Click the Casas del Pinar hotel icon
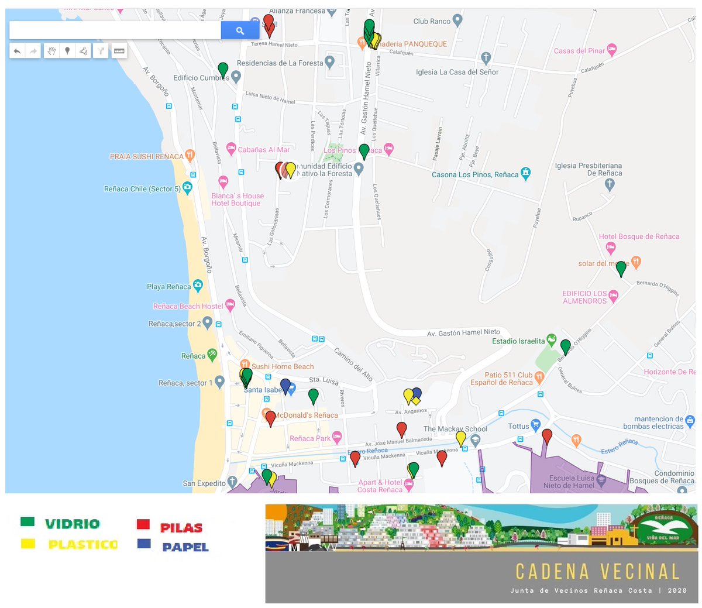This screenshot has height=608, width=702. [x=612, y=50]
